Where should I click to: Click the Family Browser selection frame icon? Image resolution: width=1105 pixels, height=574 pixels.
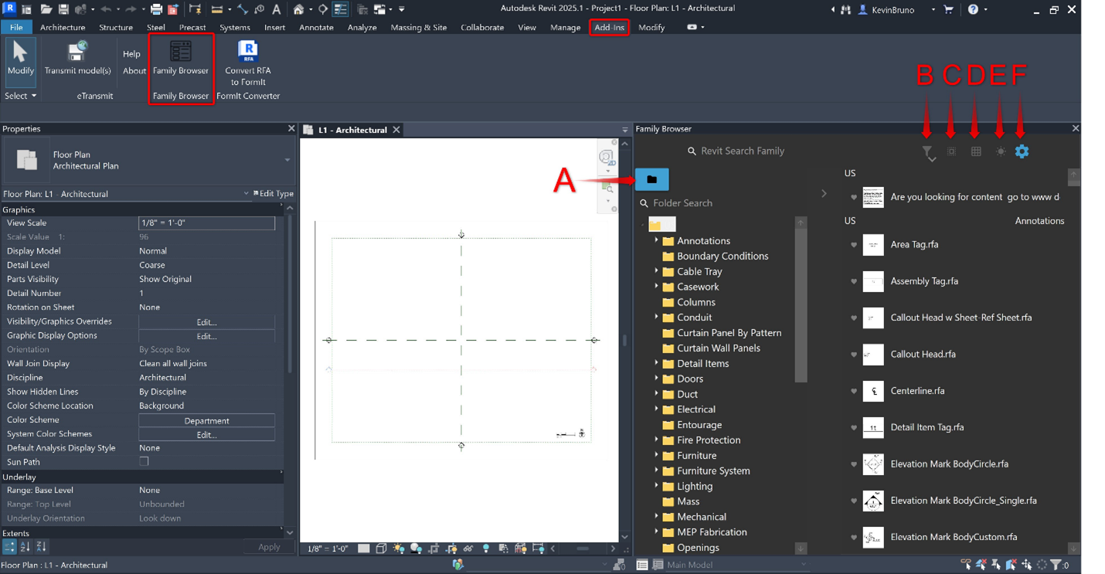tap(951, 151)
